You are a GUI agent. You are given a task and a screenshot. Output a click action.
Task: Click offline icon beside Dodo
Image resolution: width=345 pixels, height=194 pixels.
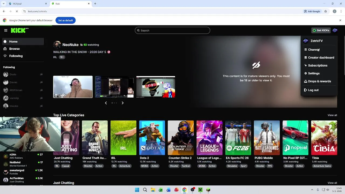click(x=41, y=74)
